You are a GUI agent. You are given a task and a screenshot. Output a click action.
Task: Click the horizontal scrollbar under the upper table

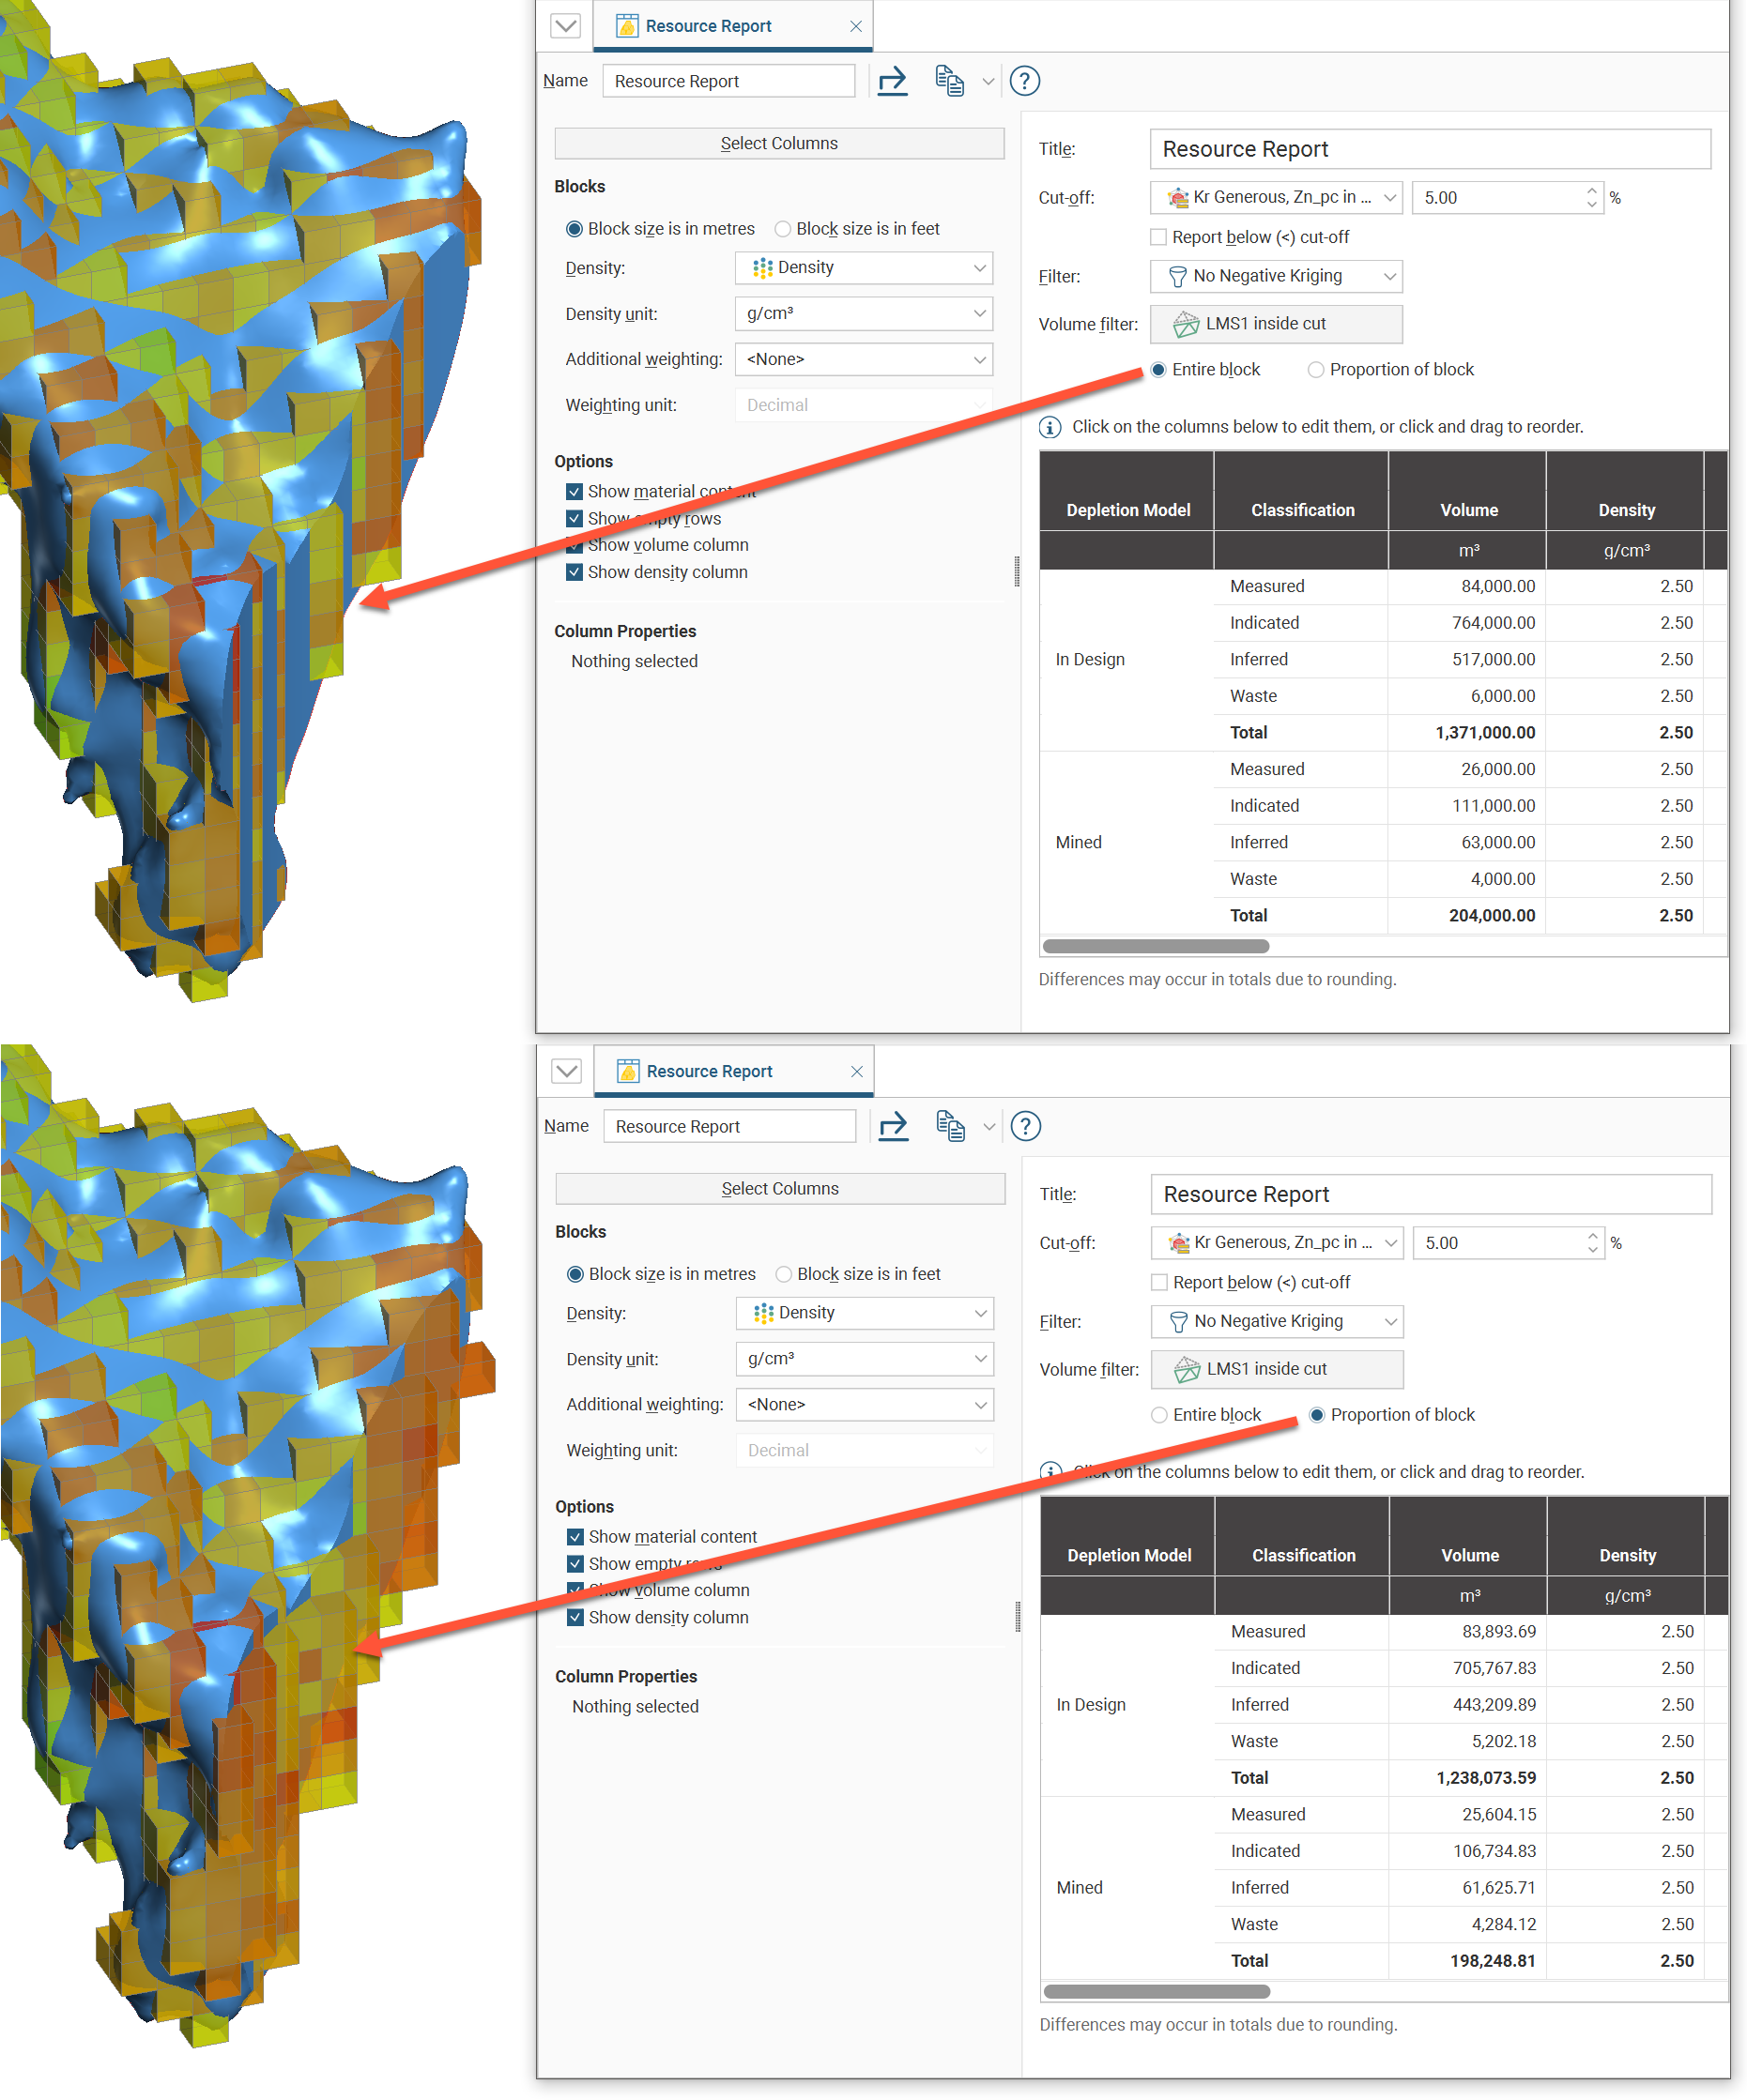(1156, 946)
